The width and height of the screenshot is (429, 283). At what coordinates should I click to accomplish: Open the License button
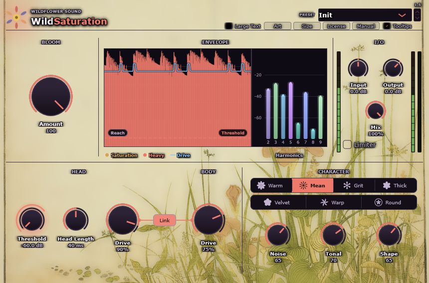tap(336, 26)
